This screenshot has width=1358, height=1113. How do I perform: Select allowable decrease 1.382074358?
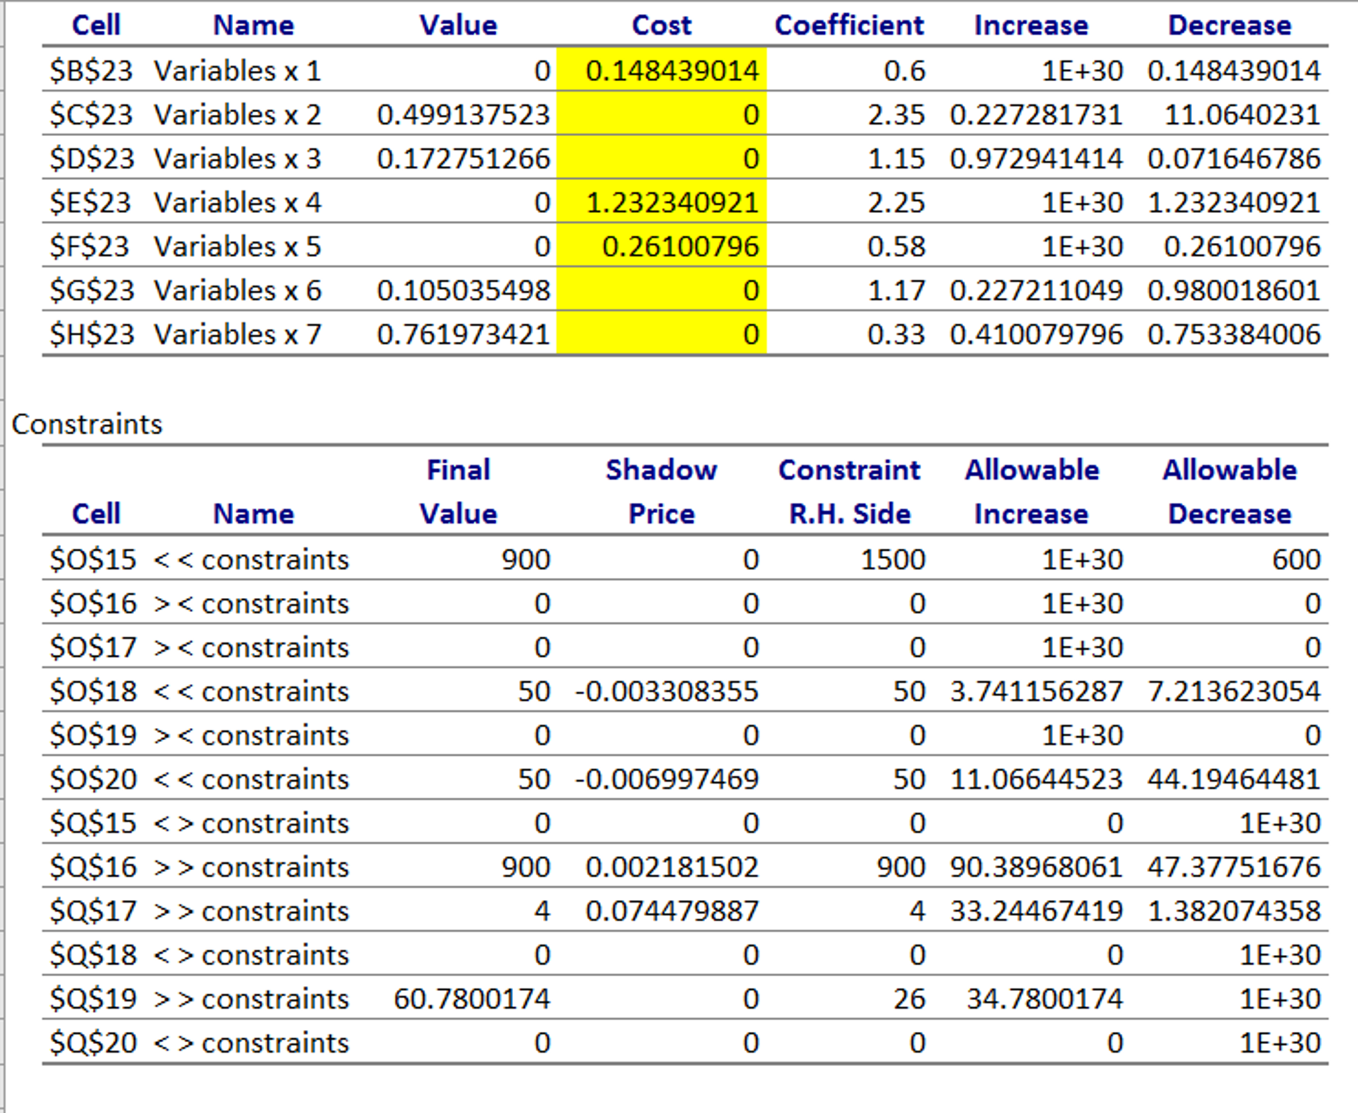1234,911
